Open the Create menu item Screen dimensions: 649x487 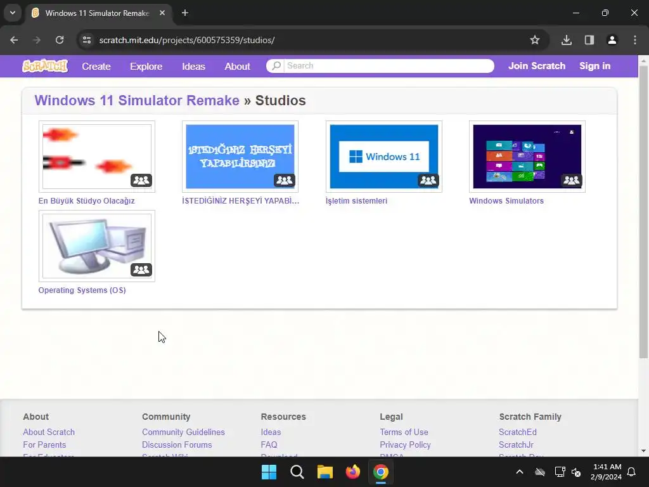coord(96,66)
